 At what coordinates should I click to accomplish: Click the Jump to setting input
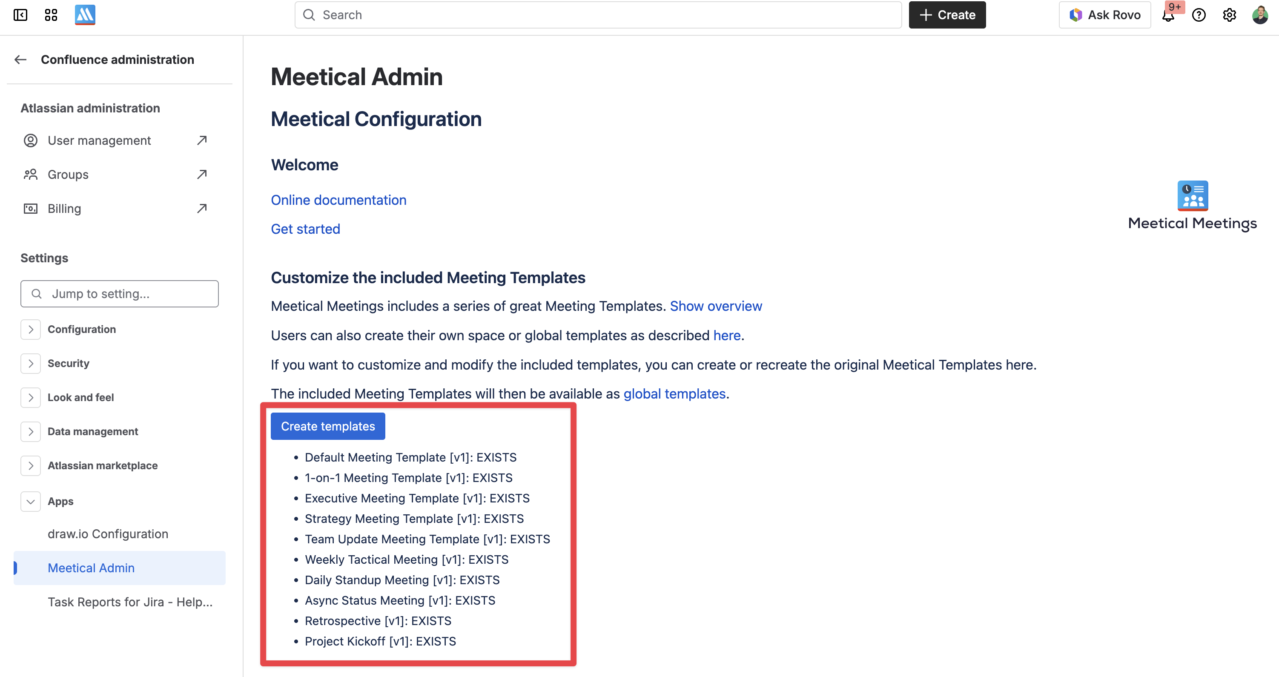120,293
